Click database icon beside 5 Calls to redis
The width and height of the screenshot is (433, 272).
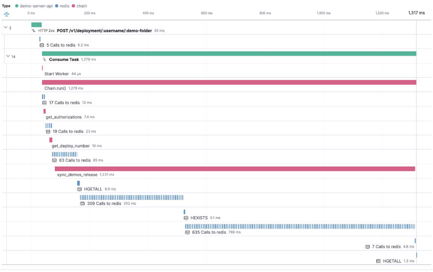coord(42,45)
